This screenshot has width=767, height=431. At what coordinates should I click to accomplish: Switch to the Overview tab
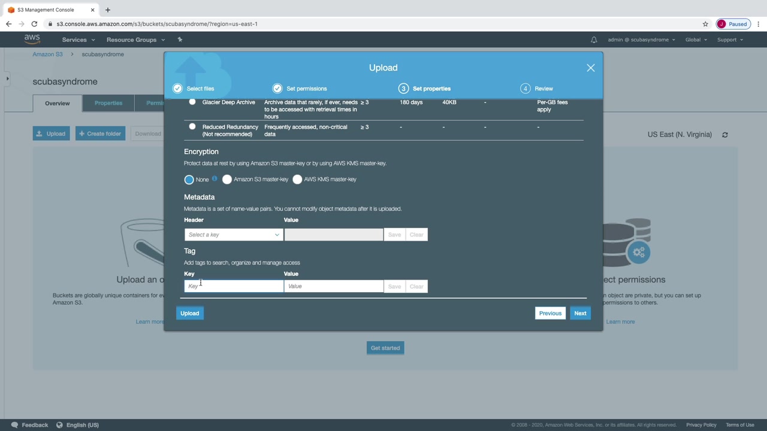pyautogui.click(x=58, y=103)
